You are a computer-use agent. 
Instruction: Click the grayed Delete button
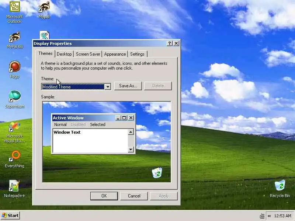click(158, 86)
